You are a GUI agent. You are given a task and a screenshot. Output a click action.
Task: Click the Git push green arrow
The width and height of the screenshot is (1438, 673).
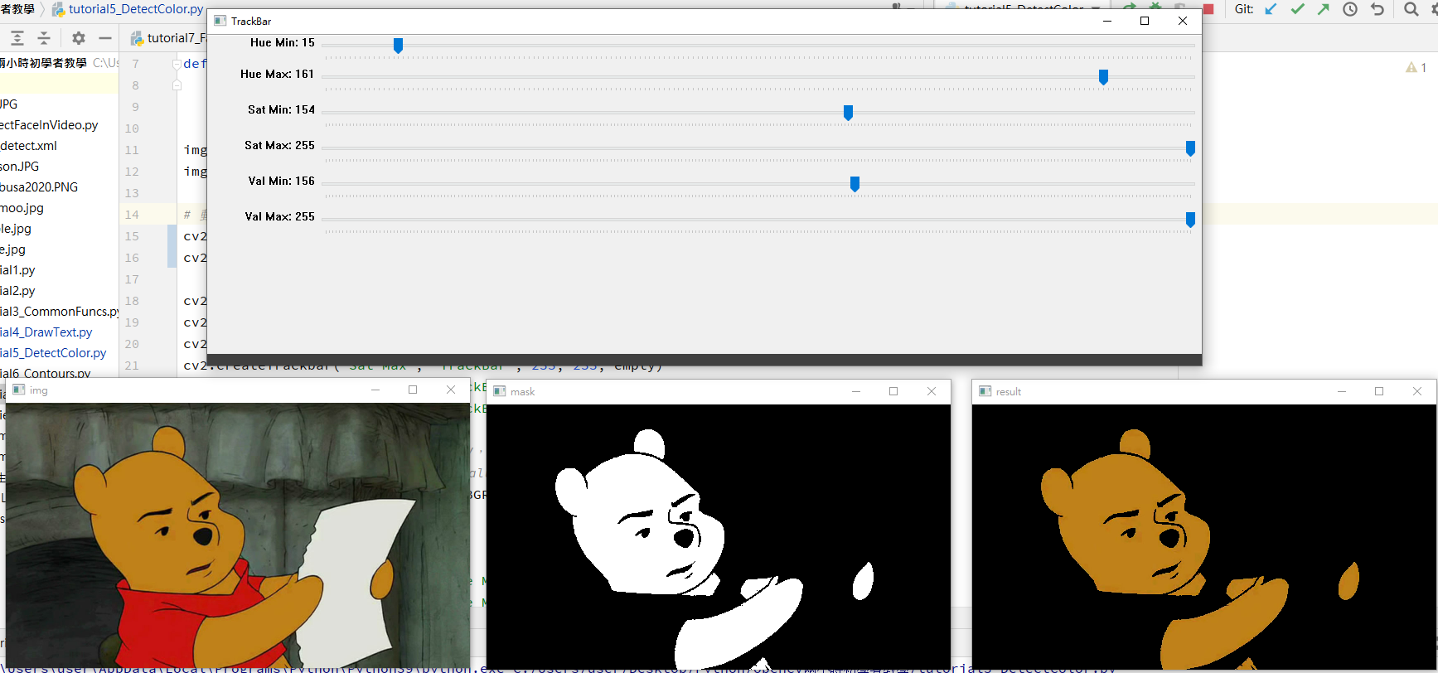coord(1324,9)
